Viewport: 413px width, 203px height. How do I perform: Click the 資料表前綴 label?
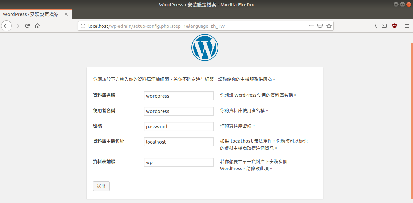104,162
